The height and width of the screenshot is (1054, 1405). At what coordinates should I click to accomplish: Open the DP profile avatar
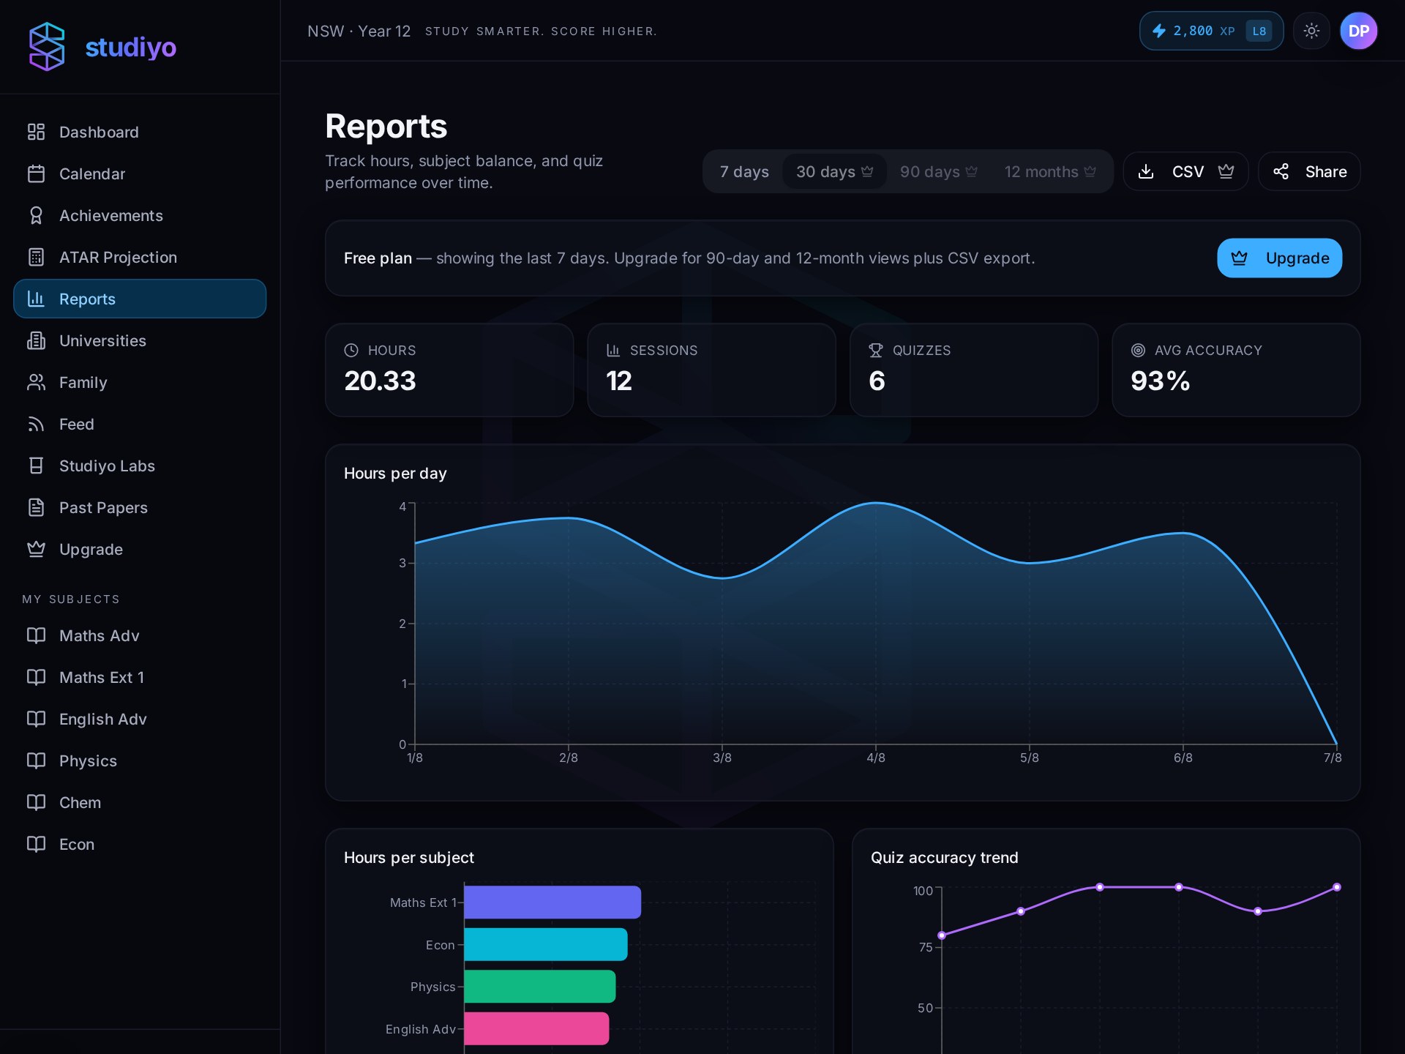click(1359, 31)
